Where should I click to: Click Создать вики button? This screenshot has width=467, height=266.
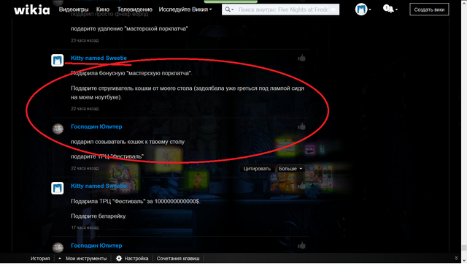[x=429, y=9]
